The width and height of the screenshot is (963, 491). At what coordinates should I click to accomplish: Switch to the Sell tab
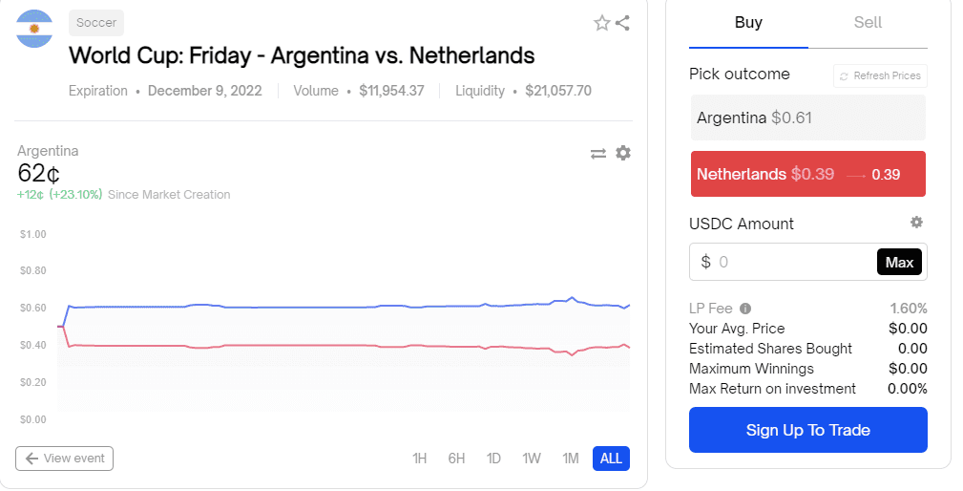(868, 23)
